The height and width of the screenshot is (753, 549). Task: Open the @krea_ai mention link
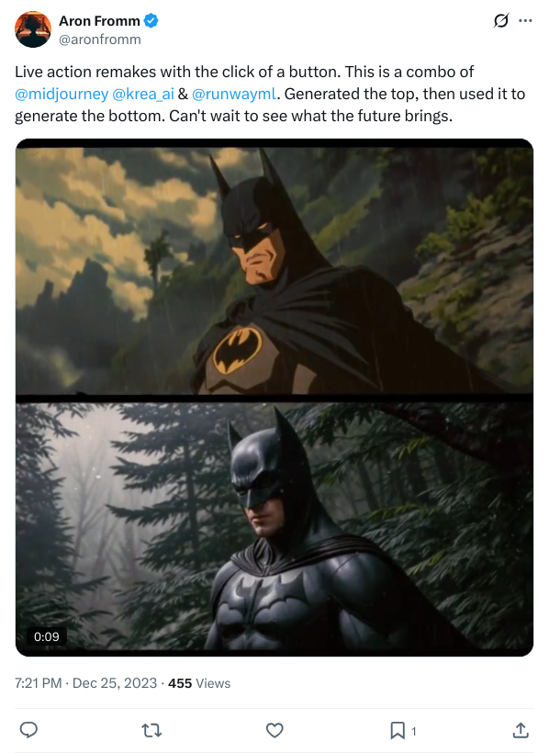tap(142, 94)
